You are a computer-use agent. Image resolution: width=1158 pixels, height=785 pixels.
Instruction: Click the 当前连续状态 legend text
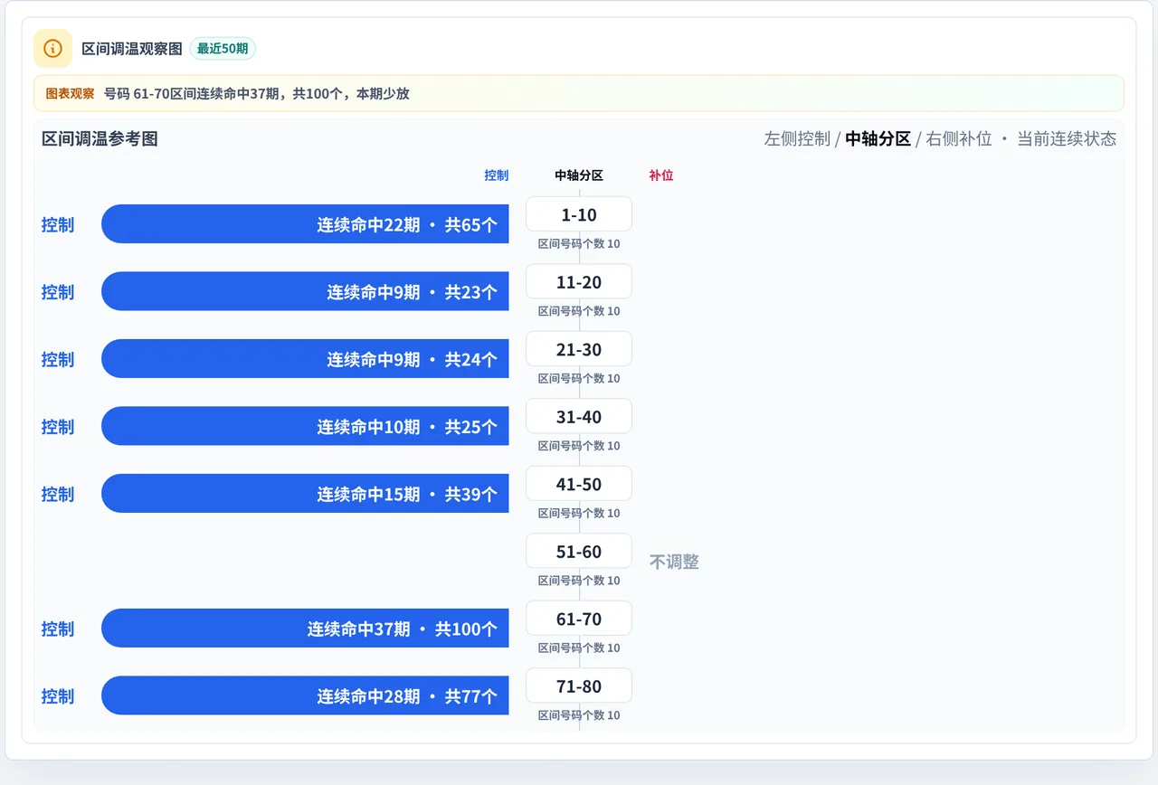tap(1067, 138)
